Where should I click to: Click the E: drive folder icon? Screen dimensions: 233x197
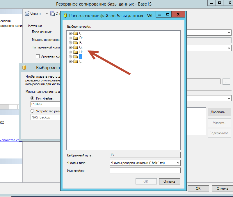click(x=75, y=61)
